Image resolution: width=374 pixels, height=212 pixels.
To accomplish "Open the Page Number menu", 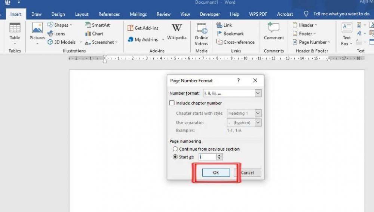I will 312,42.
